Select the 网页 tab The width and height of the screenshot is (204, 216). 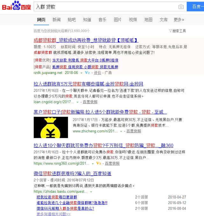41,20
